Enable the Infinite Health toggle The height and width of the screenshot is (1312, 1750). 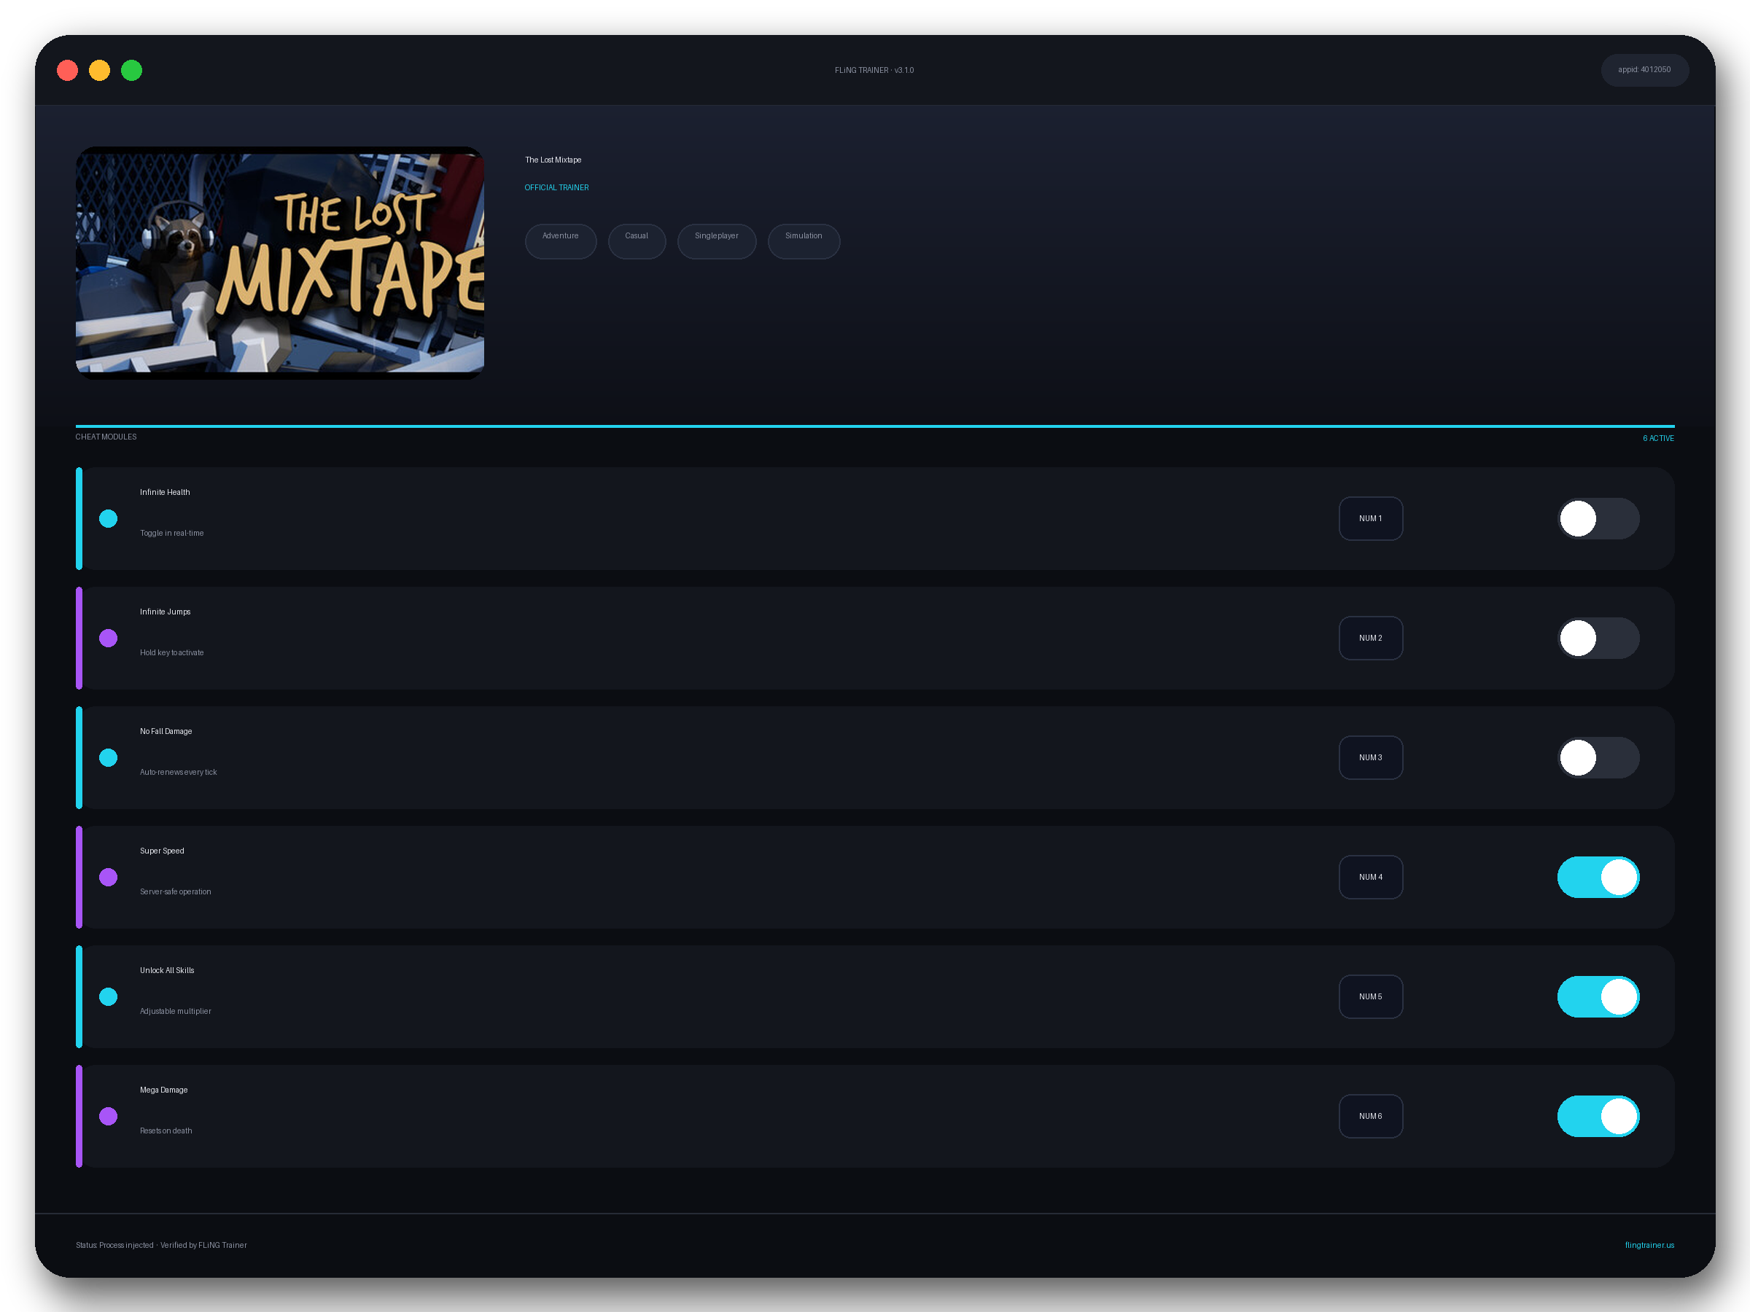[1598, 519]
